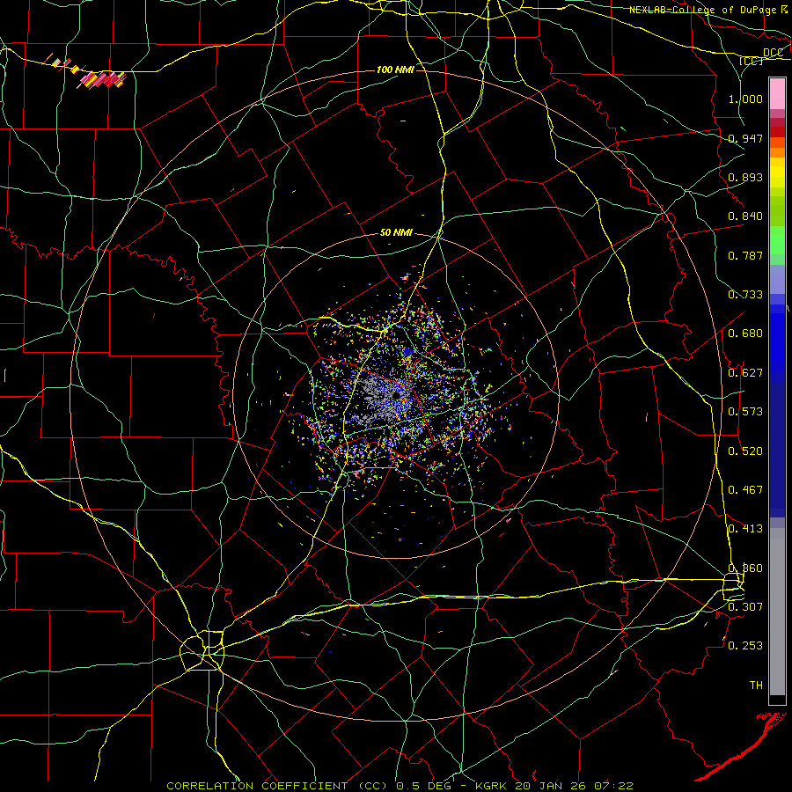Click the 0.627 scale value
Screen dimensions: 792x792
(745, 373)
